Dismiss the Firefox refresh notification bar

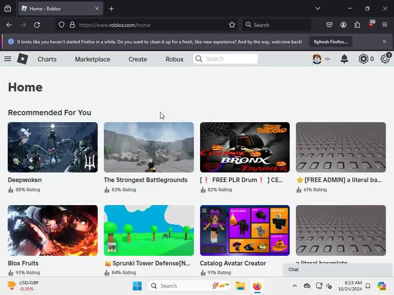pos(384,41)
